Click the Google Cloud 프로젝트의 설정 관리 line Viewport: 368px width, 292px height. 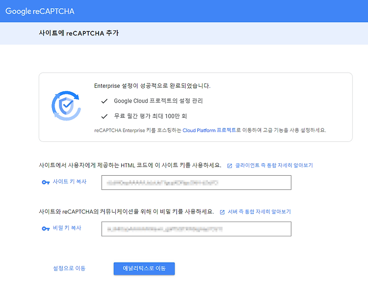click(158, 101)
